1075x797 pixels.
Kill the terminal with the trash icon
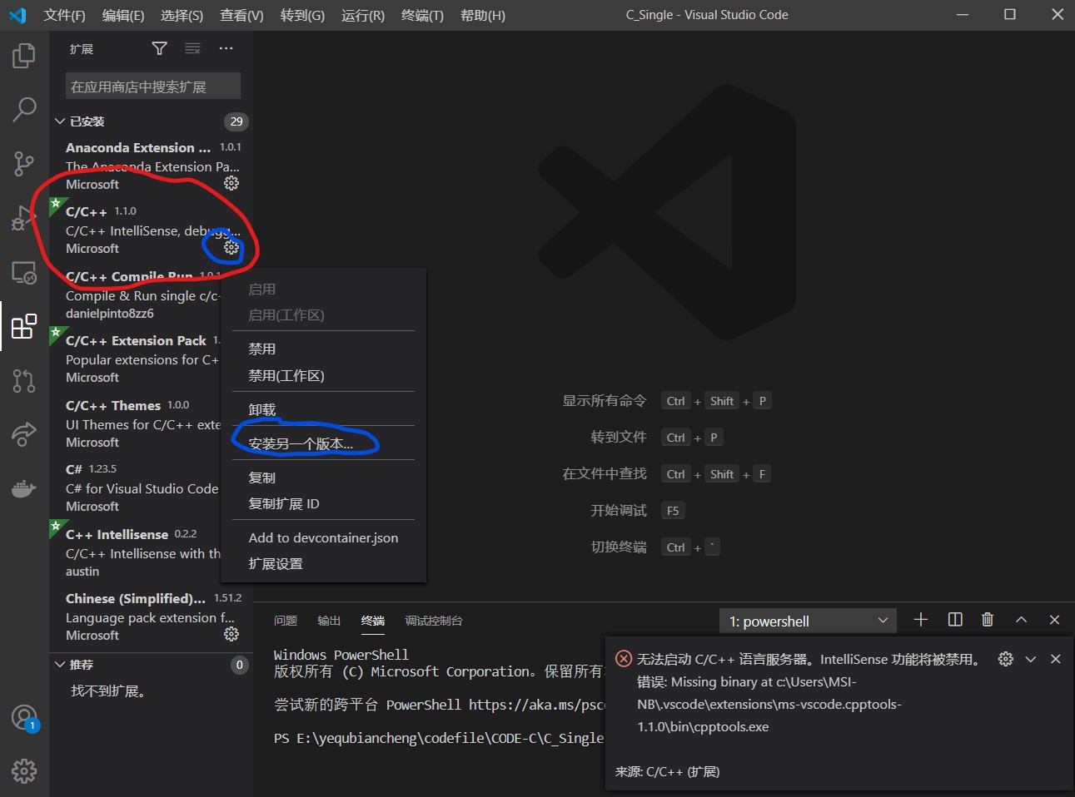[x=988, y=619]
